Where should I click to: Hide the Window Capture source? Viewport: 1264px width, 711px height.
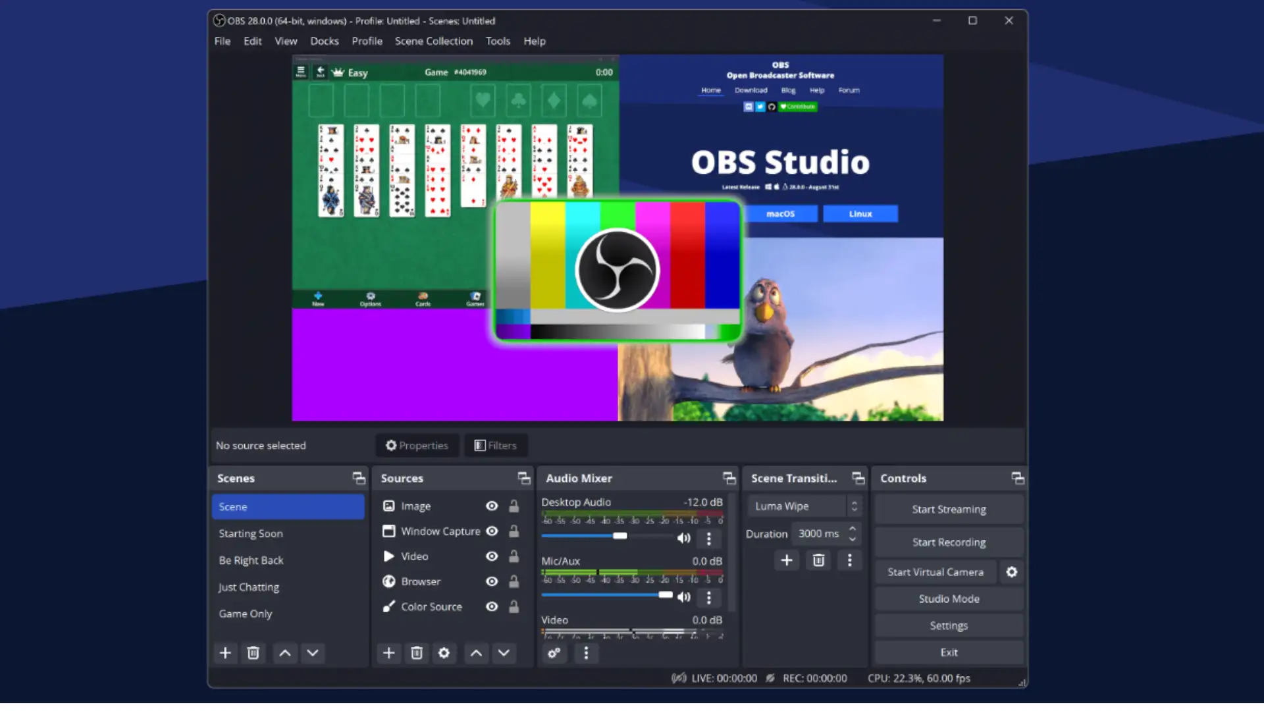coord(492,531)
